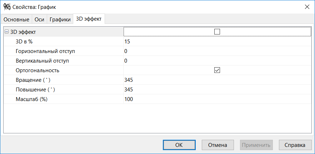Select the Ортогональность row label
The height and width of the screenshot is (154, 315).
click(37, 70)
